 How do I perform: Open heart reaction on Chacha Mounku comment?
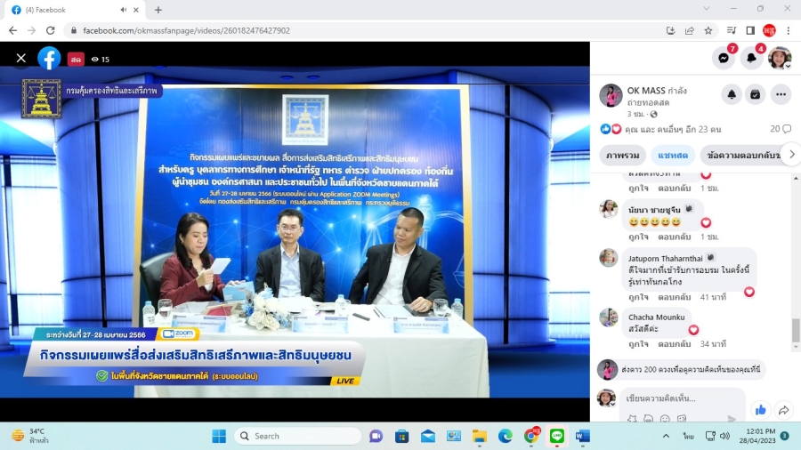693,330
